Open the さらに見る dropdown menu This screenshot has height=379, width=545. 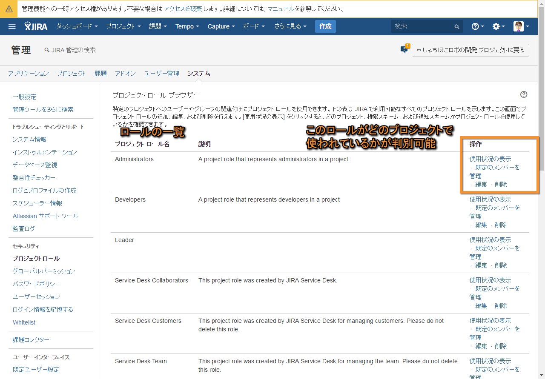click(x=290, y=26)
